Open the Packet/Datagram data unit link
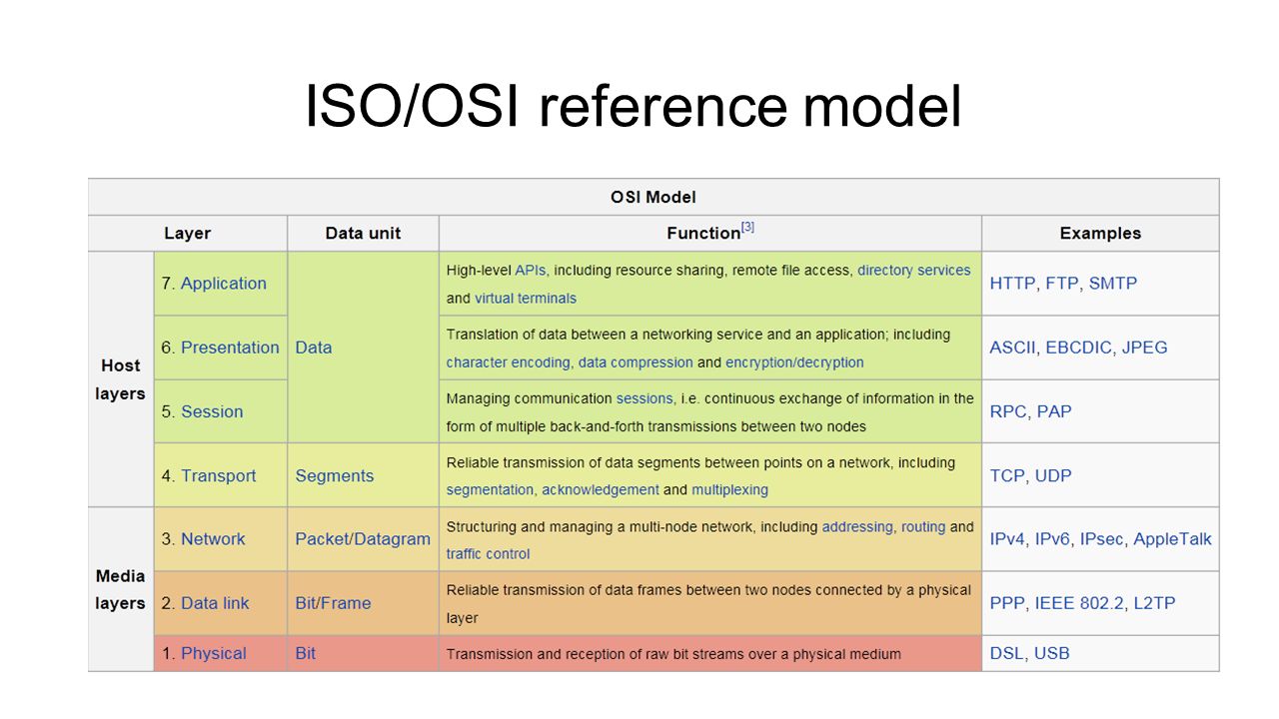Image resolution: width=1279 pixels, height=719 pixels. click(x=363, y=539)
